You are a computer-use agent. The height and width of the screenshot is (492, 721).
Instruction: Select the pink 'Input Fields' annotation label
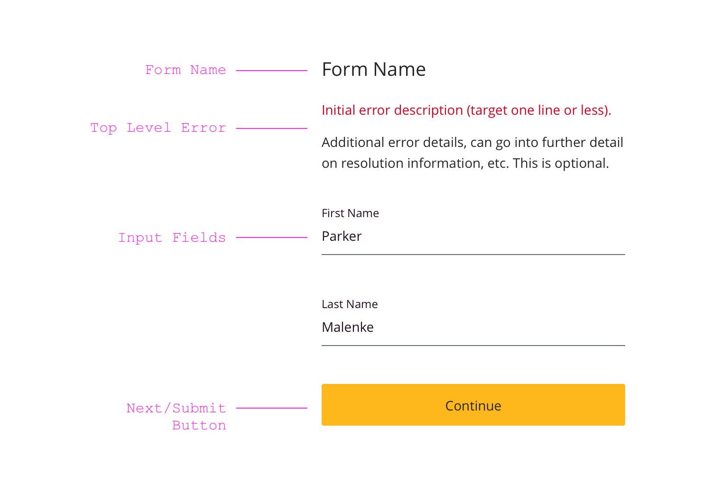172,237
